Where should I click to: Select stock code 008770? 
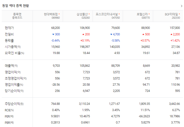tap(146, 18)
